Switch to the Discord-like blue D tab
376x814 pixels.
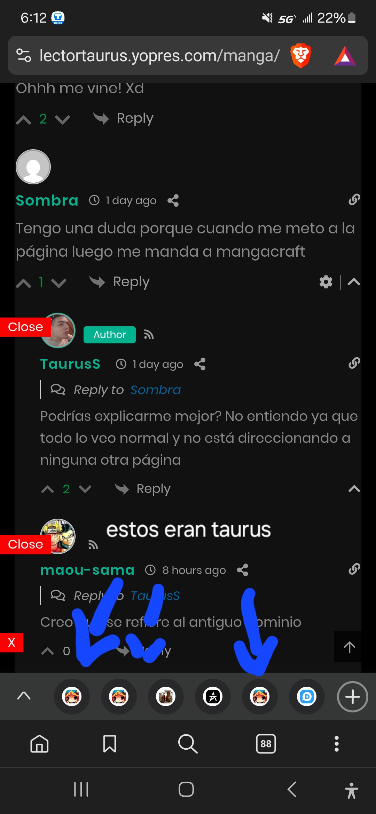(x=307, y=697)
